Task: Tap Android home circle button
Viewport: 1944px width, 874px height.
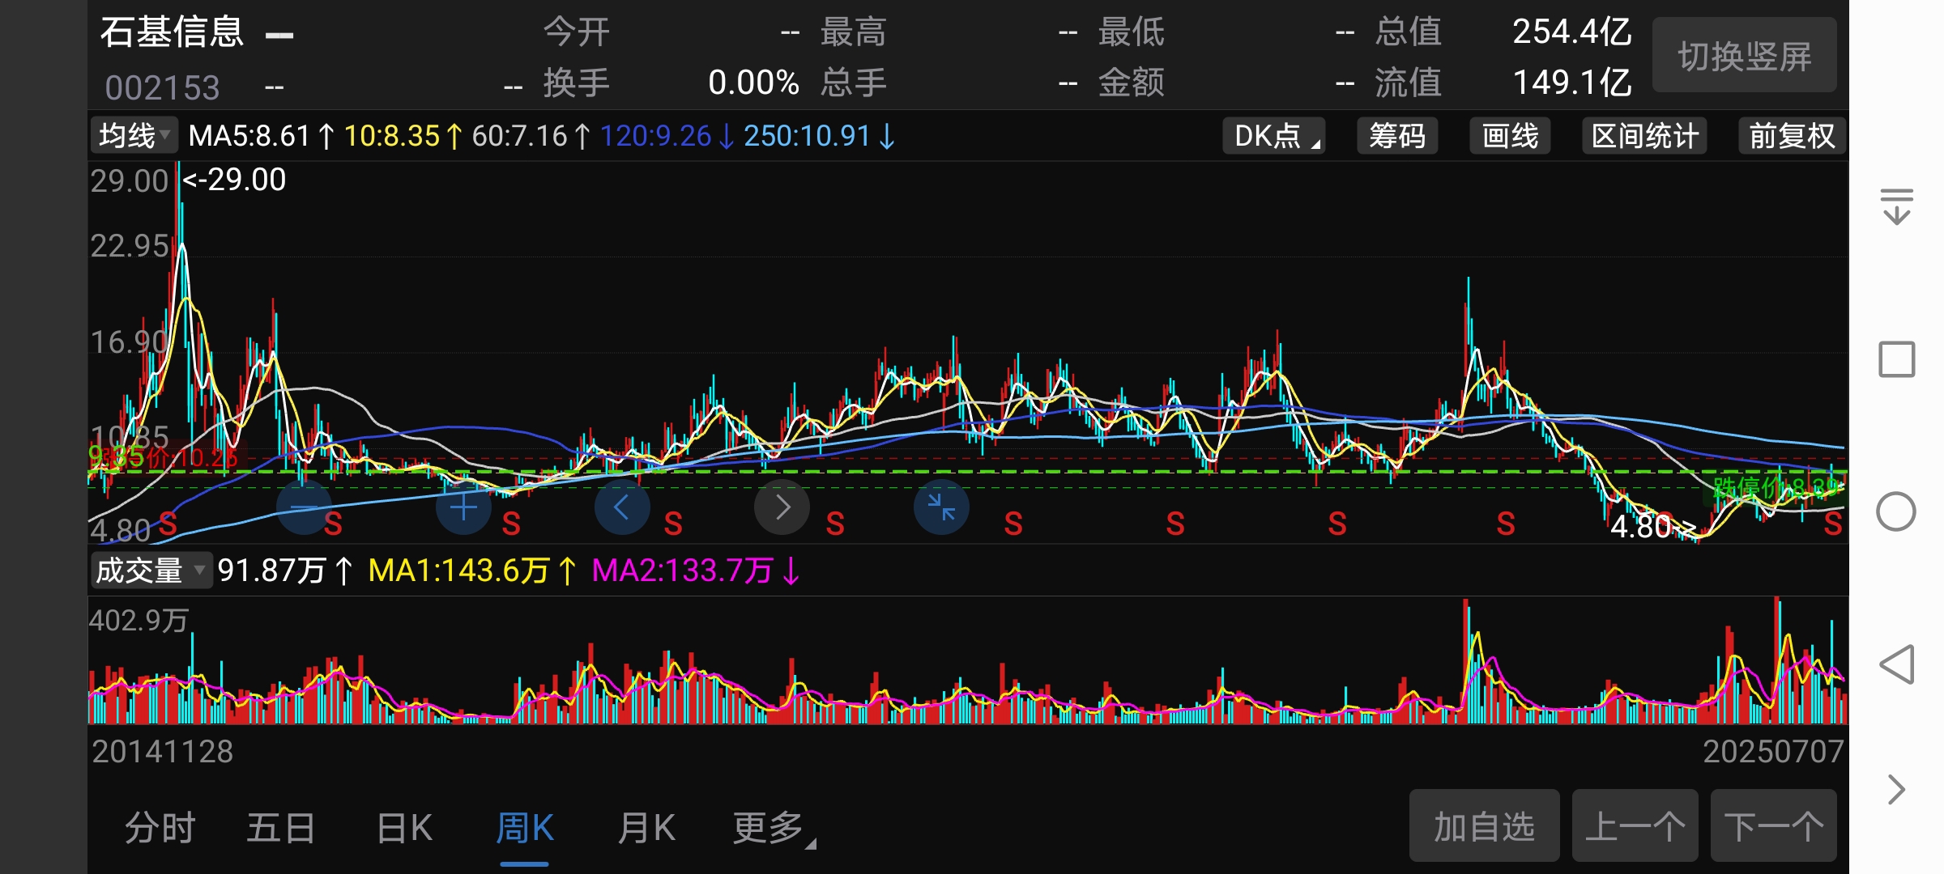Action: (1896, 511)
